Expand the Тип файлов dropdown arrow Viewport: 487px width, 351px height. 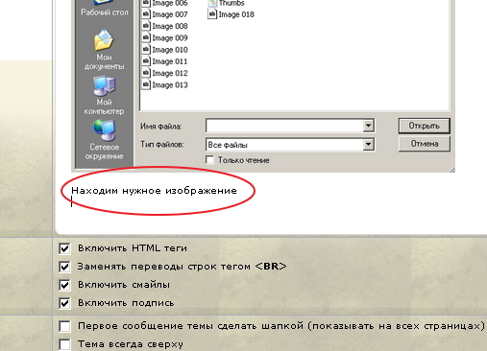pos(368,145)
